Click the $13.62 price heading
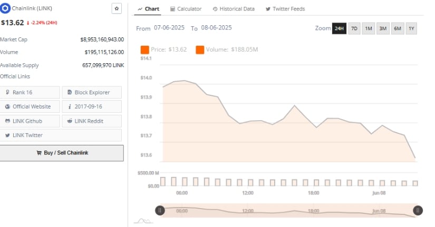This screenshot has height=227, width=435. [13, 23]
